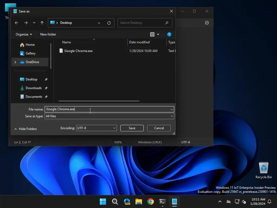The height and width of the screenshot is (208, 277).
Task: Click the pin icon beside Desktop
Action: pyautogui.click(x=46, y=79)
